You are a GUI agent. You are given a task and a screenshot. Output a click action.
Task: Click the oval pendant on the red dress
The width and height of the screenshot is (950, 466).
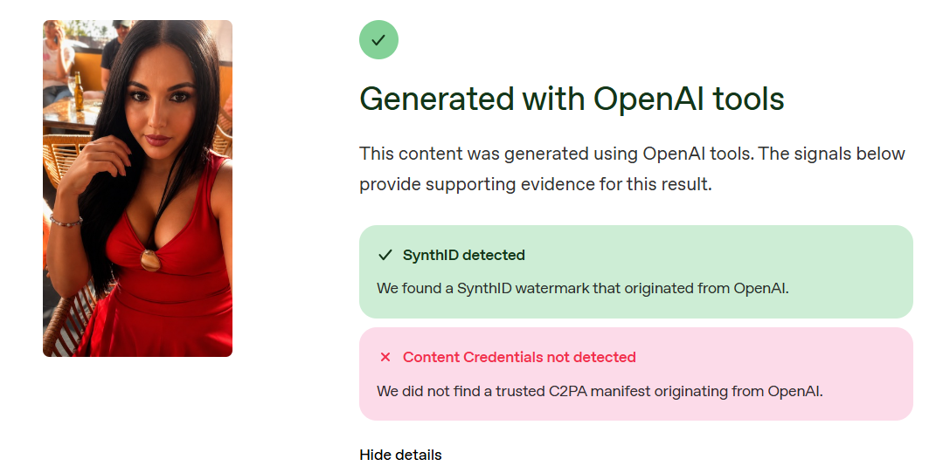149,260
